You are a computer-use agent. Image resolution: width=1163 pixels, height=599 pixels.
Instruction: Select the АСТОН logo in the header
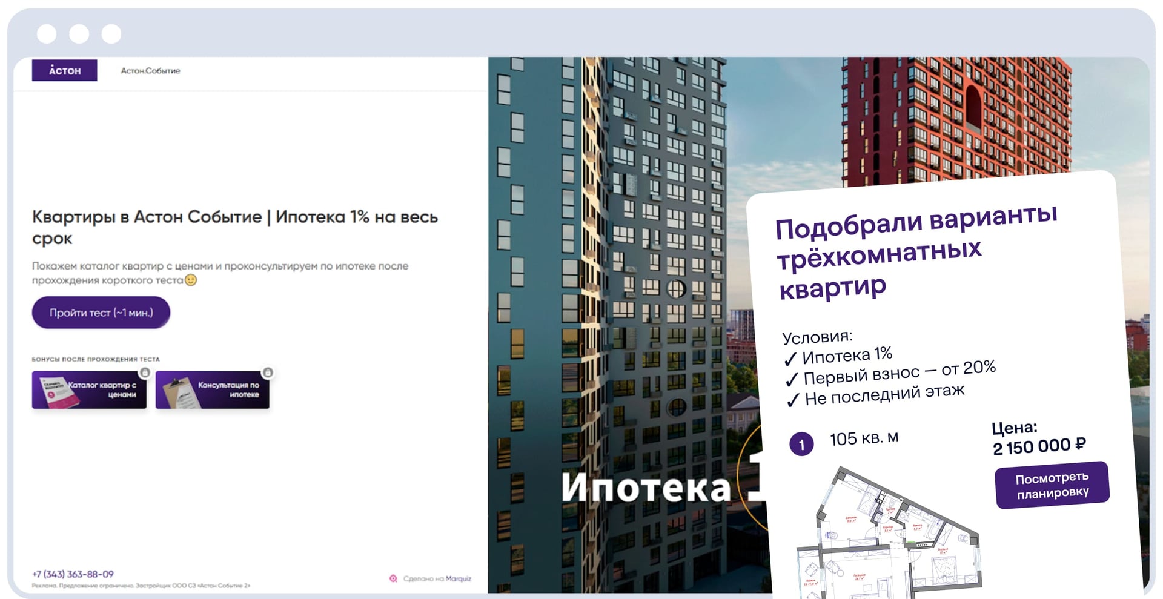pos(64,70)
